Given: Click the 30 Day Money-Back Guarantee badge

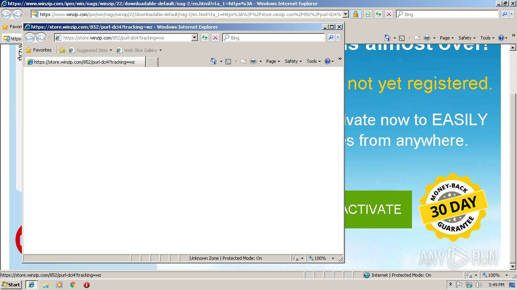Looking at the screenshot, I should [x=453, y=207].
